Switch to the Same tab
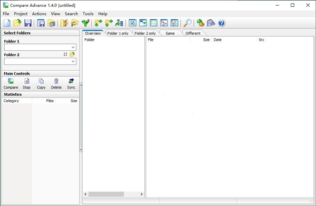Screen dimensions: 316x206 170,34
